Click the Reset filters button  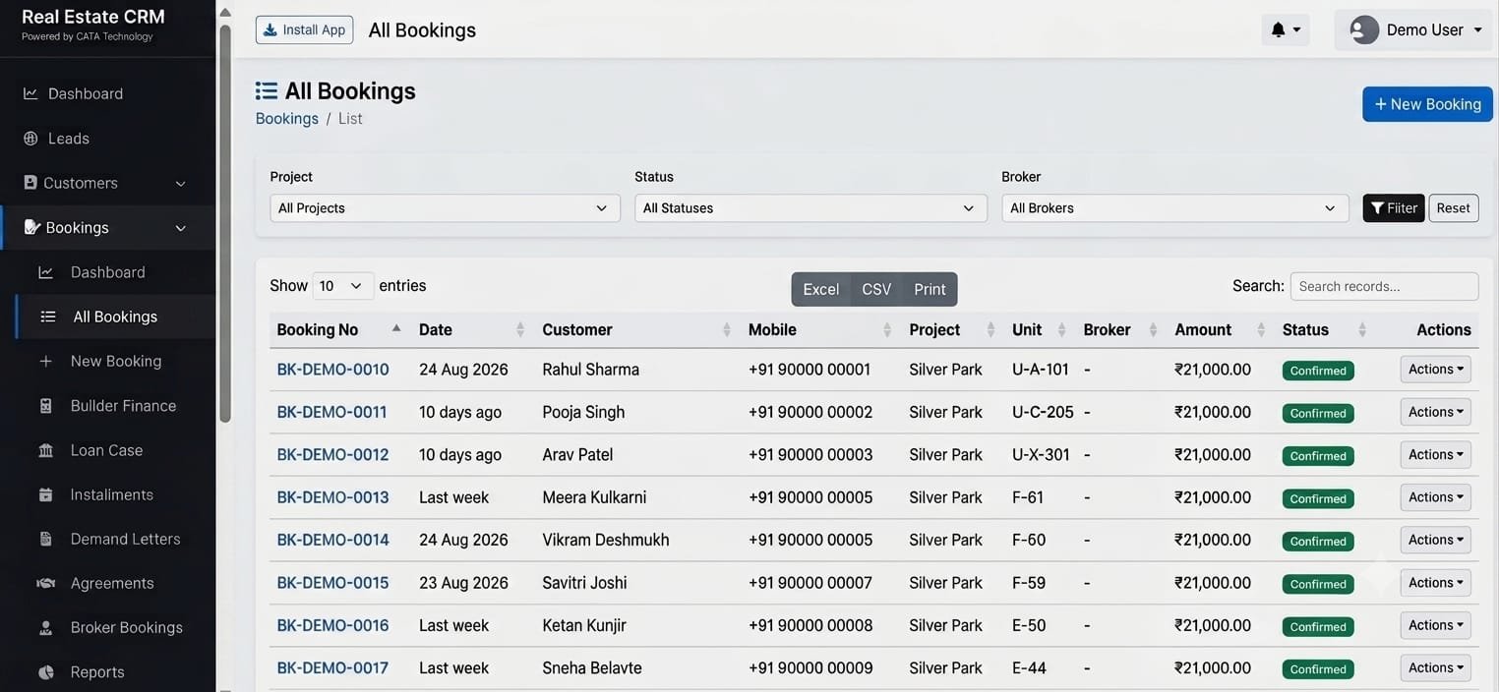(1453, 208)
